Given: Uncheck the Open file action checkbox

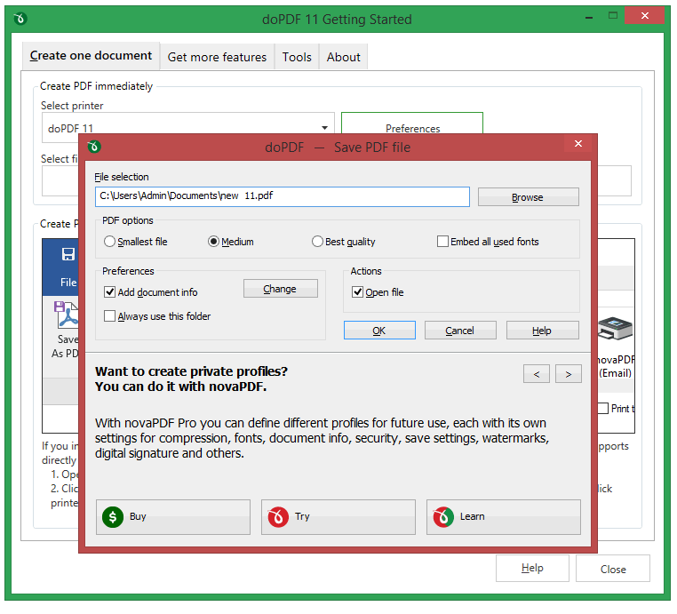Looking at the screenshot, I should [x=357, y=292].
